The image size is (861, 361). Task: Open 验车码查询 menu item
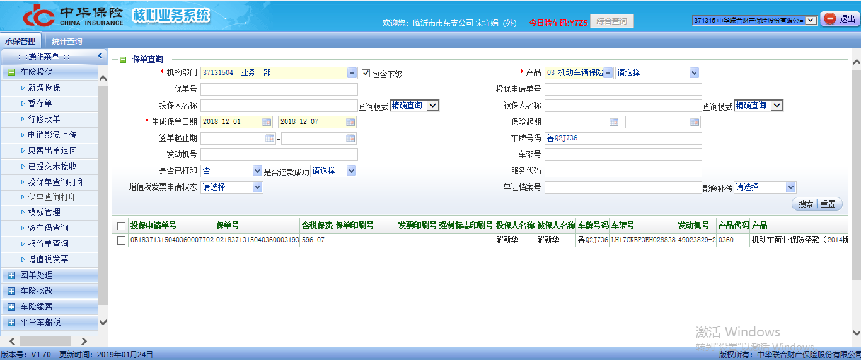click(x=49, y=228)
